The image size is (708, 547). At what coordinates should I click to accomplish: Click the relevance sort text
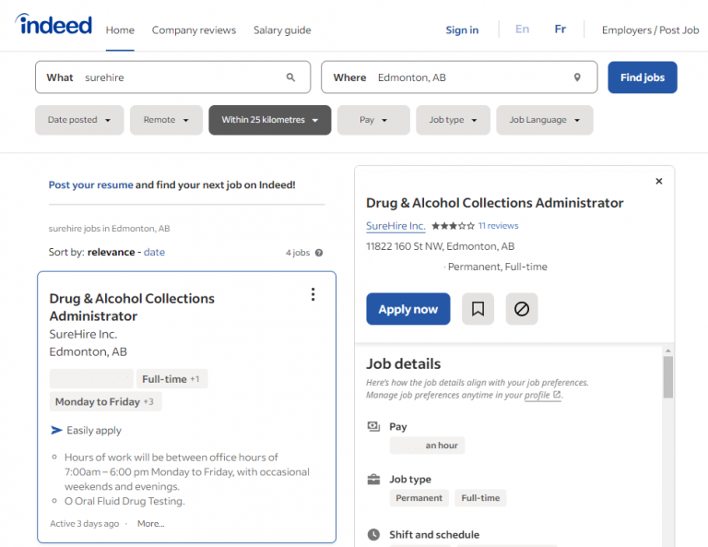pos(111,252)
